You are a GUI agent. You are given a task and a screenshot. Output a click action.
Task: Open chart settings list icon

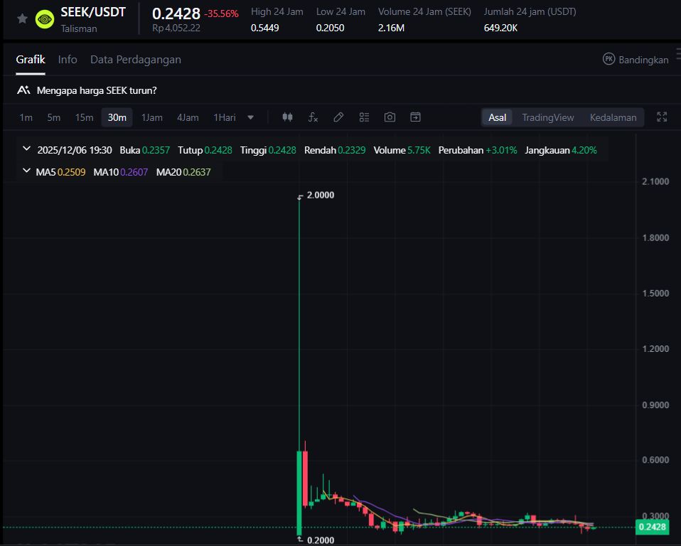pos(364,117)
